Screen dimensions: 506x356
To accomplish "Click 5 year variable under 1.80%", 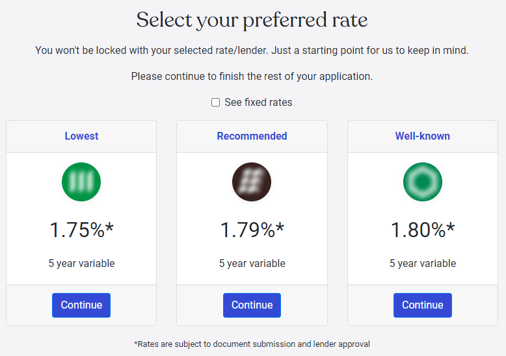I will pyautogui.click(x=423, y=264).
